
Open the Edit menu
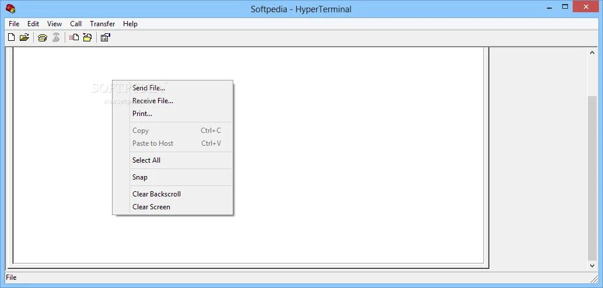(x=33, y=24)
